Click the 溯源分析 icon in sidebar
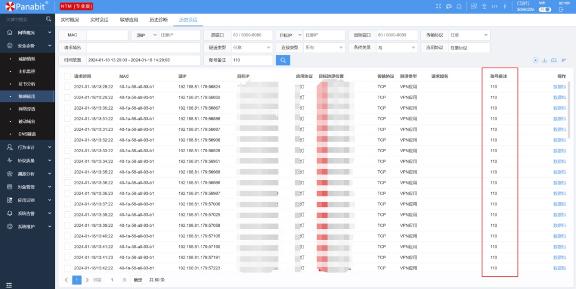Screen dimensions: 576x289 click(x=10, y=174)
